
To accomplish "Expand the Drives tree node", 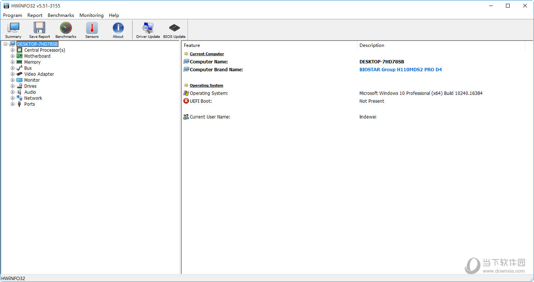I will pos(13,86).
